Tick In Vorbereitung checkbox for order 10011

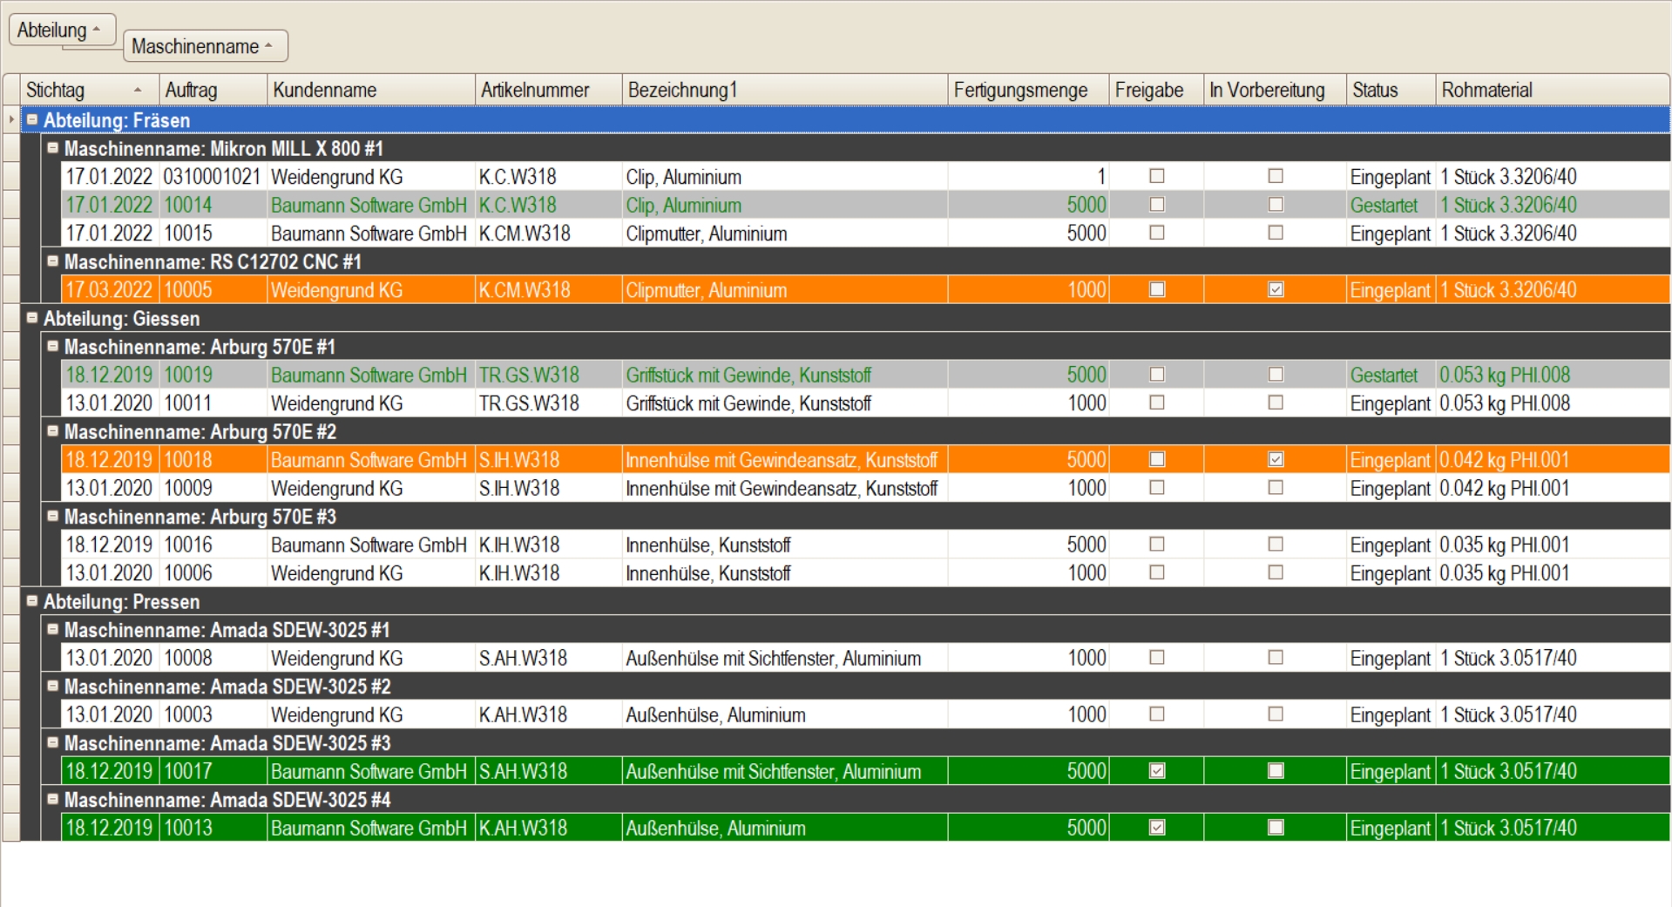[1276, 403]
